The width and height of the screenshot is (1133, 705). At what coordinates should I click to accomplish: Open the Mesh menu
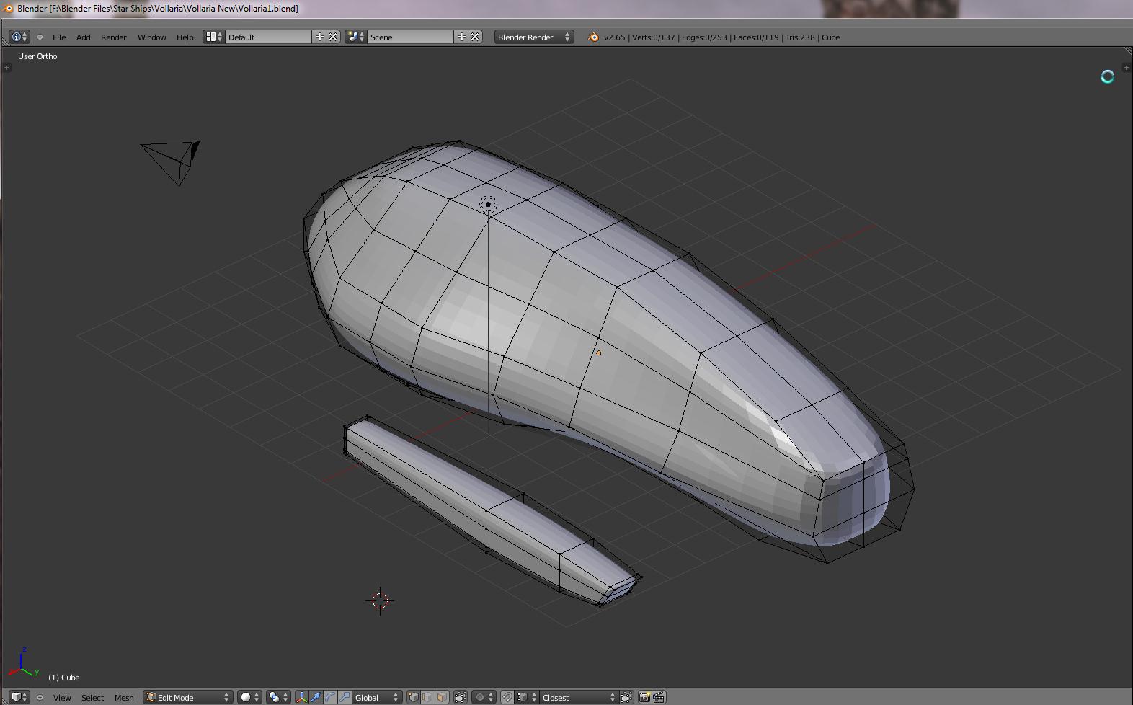pos(124,697)
